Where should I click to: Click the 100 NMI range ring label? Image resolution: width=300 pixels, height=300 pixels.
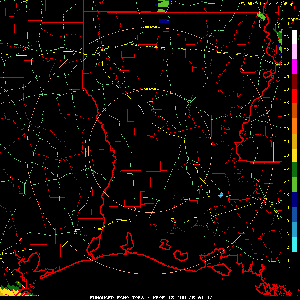pos(150,27)
